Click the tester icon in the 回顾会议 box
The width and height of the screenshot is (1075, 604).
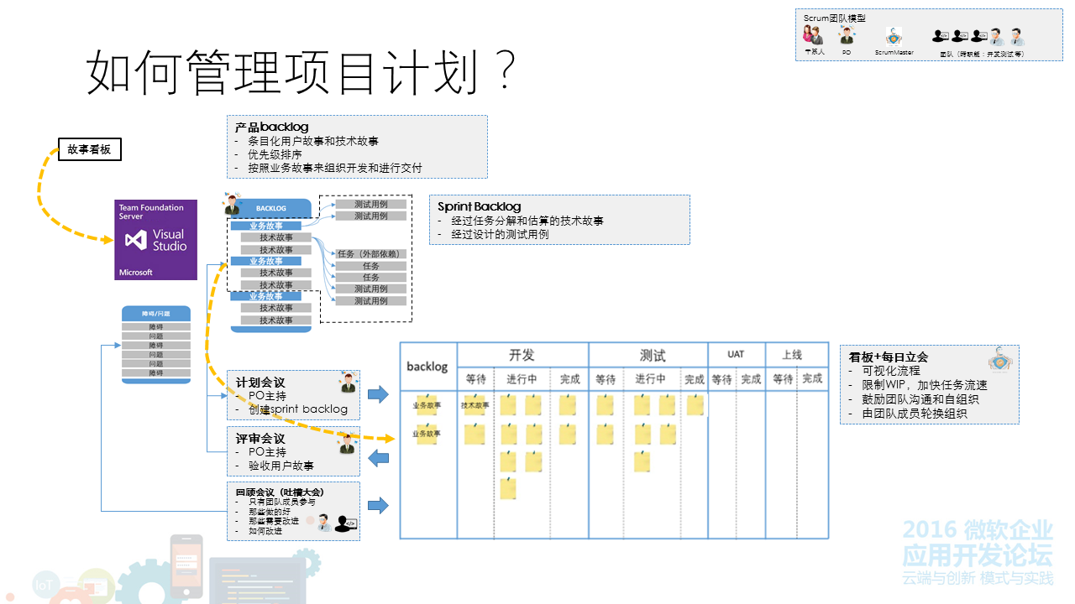coord(323,523)
